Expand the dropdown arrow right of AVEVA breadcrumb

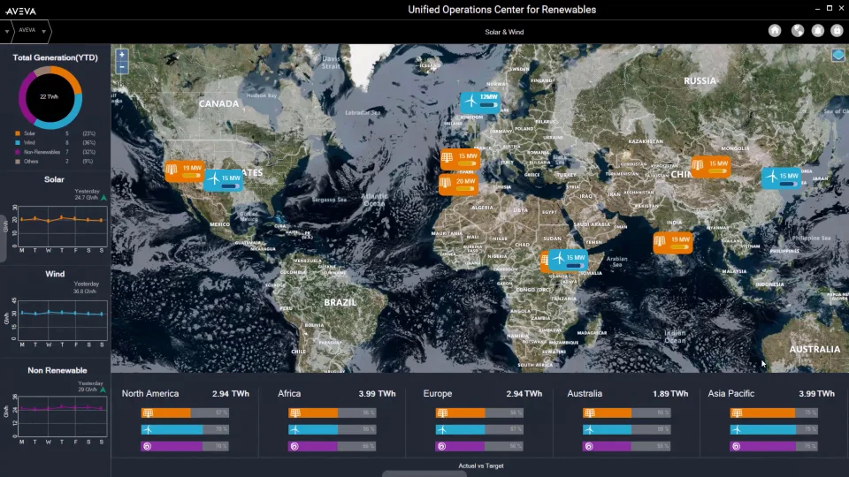(43, 31)
